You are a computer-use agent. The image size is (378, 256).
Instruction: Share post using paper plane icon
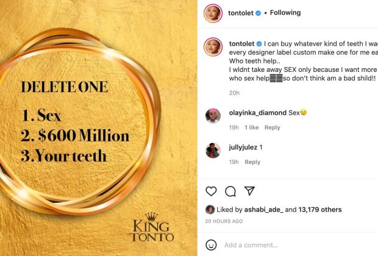point(249,191)
